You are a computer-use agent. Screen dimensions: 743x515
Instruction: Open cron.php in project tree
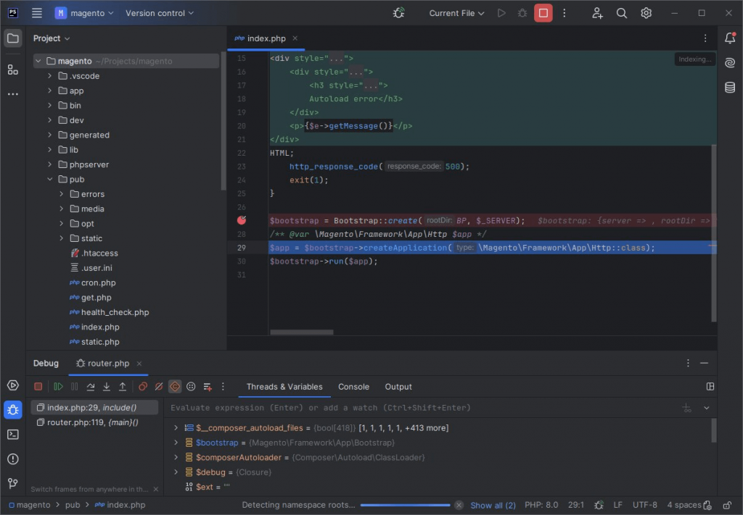[98, 282]
